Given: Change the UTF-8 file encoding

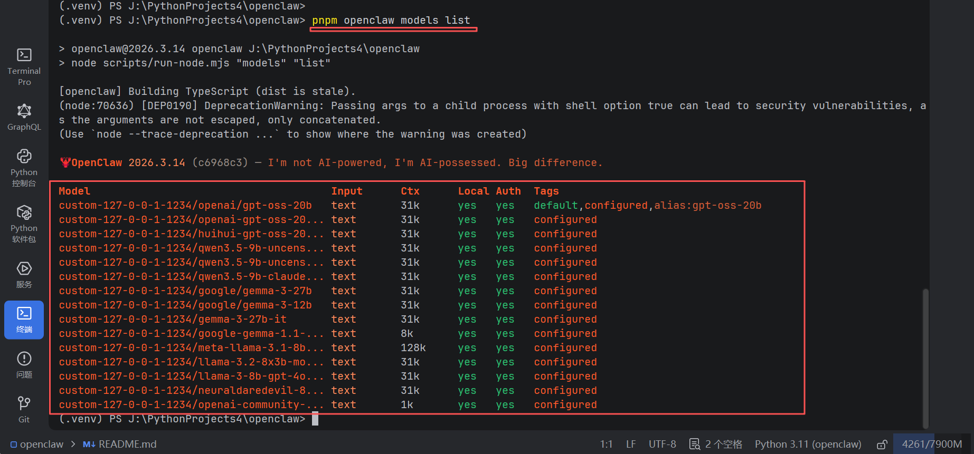Looking at the screenshot, I should [662, 444].
